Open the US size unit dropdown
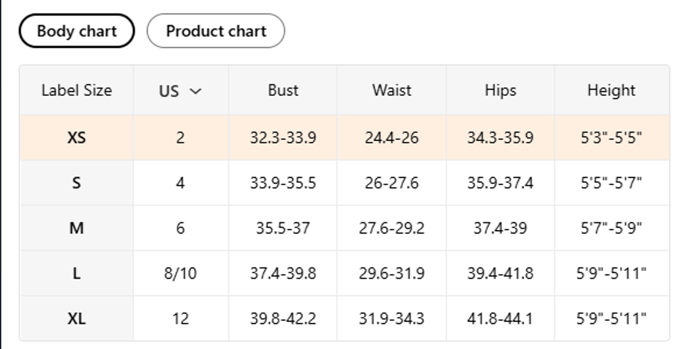Viewport: 687px width, 349px height. 180,91
